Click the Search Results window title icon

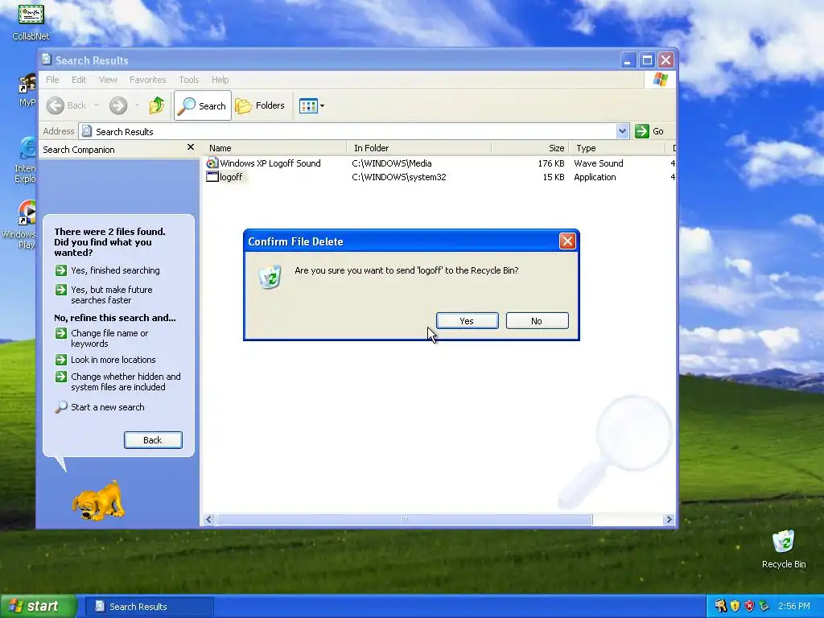47,60
